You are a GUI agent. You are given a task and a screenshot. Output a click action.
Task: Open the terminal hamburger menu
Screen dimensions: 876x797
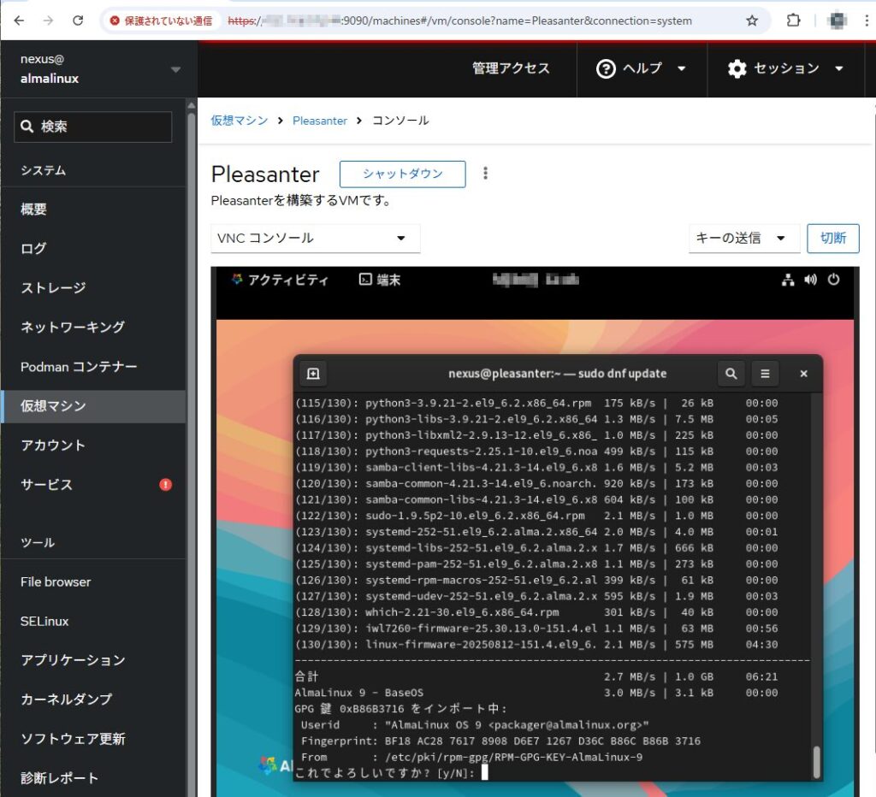point(765,374)
